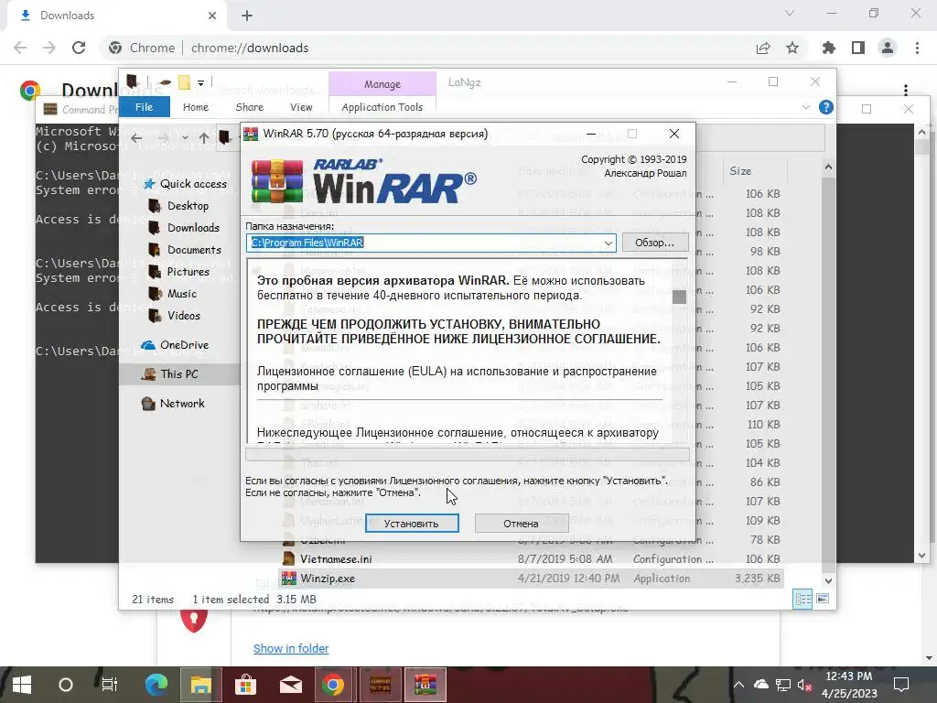The height and width of the screenshot is (703, 937).
Task: Click the Обзор... browse button
Action: [654, 243]
